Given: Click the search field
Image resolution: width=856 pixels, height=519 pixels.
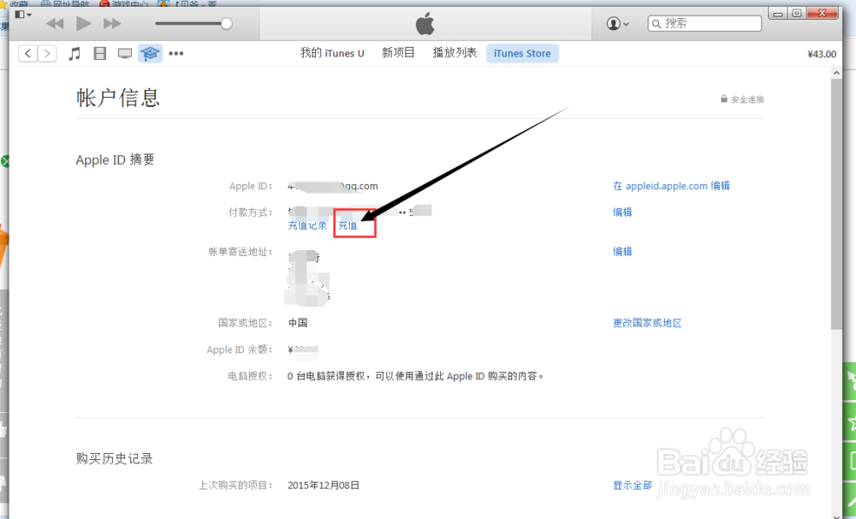Looking at the screenshot, I should click(x=704, y=23).
